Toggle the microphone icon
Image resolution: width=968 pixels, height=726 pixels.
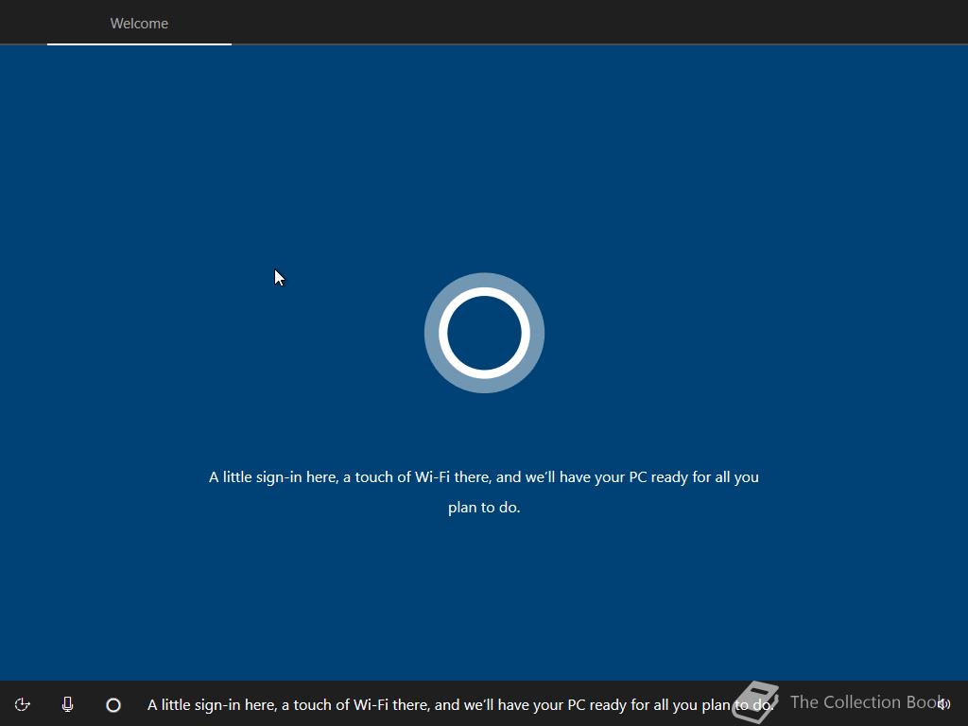point(68,704)
